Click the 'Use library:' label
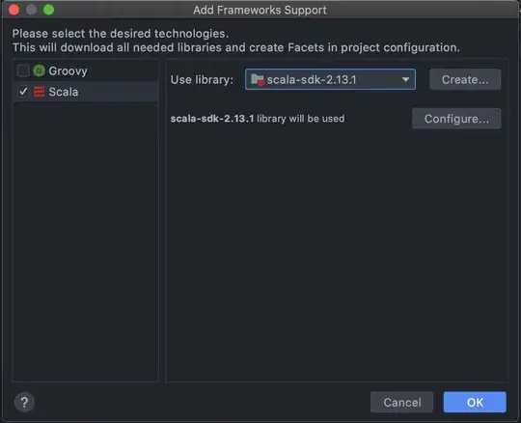The height and width of the screenshot is (423, 521). point(202,80)
